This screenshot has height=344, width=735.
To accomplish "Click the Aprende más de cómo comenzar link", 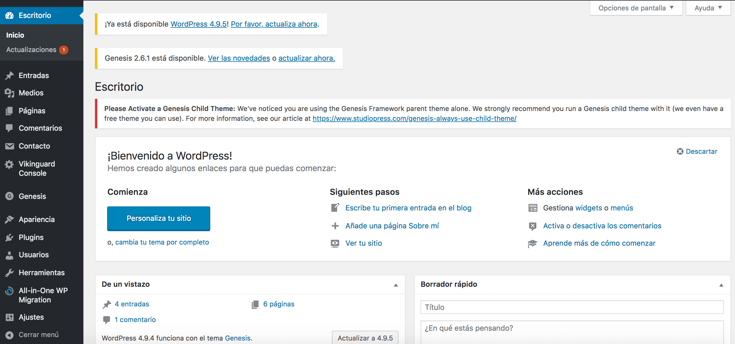I will pyautogui.click(x=599, y=243).
